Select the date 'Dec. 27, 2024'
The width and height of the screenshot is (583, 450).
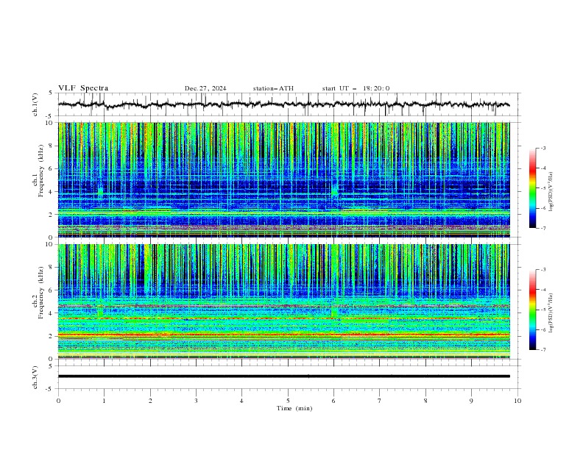coord(205,88)
